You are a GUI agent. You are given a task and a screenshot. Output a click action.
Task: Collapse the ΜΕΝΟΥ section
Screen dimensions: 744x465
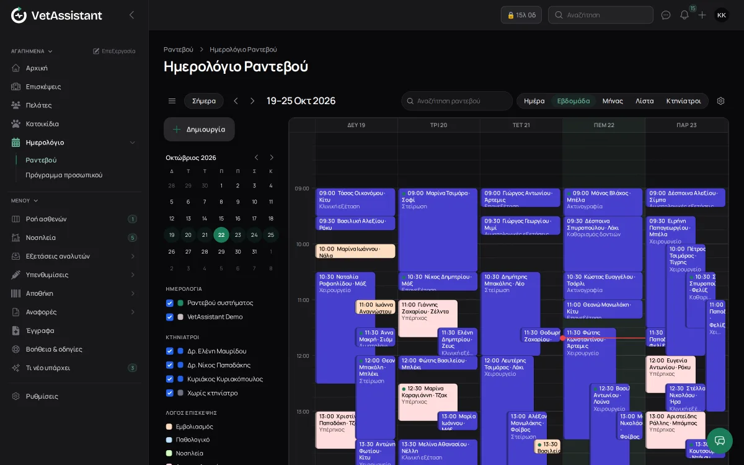pos(25,200)
